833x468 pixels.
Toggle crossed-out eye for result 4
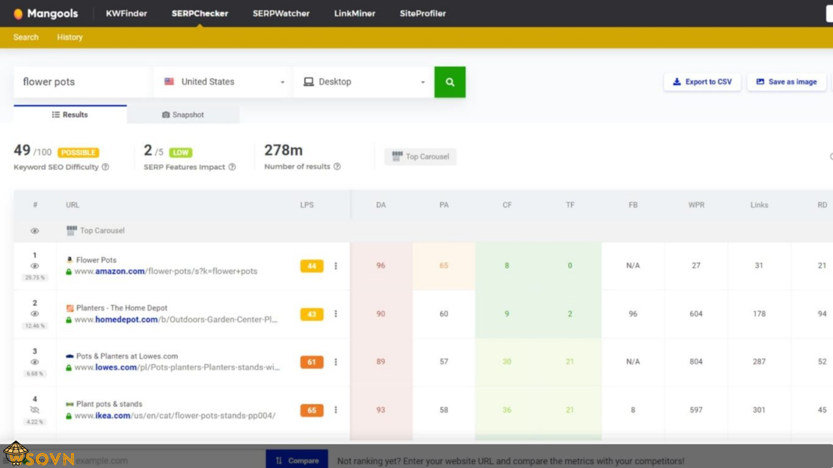35,410
